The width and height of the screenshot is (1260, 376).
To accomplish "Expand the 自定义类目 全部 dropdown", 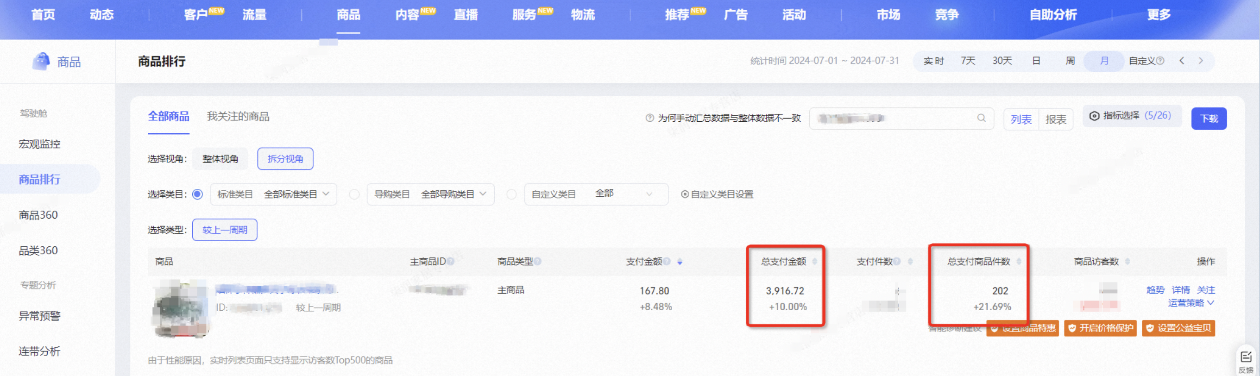I will (596, 194).
